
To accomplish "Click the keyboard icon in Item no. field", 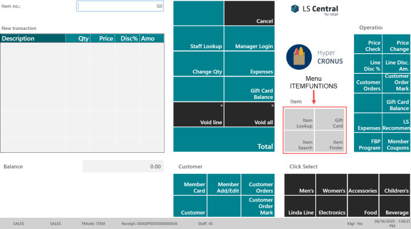I will point(159,6).
